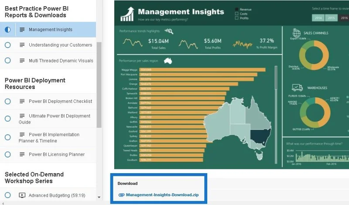Click the Wagga Wagga sales bar
The width and height of the screenshot is (349, 205).
[202, 70]
